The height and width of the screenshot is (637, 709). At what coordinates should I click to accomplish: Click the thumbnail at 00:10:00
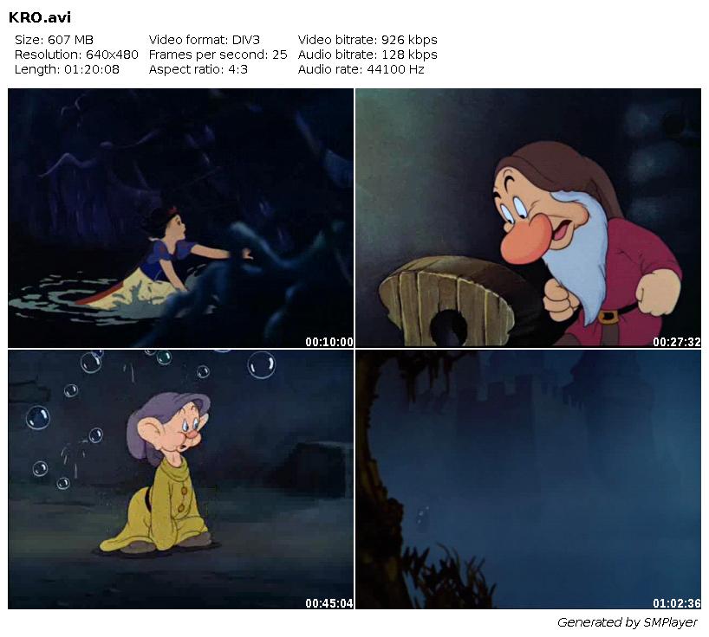180,218
